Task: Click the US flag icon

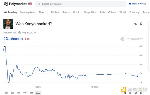Action: [30, 4]
